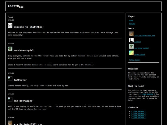Open the first broken Contacts link

click(139, 111)
